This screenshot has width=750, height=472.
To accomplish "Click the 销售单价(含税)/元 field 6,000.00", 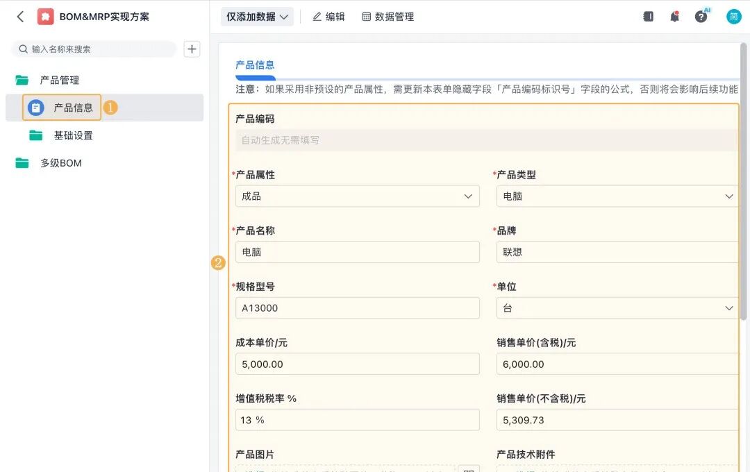I will click(x=617, y=364).
